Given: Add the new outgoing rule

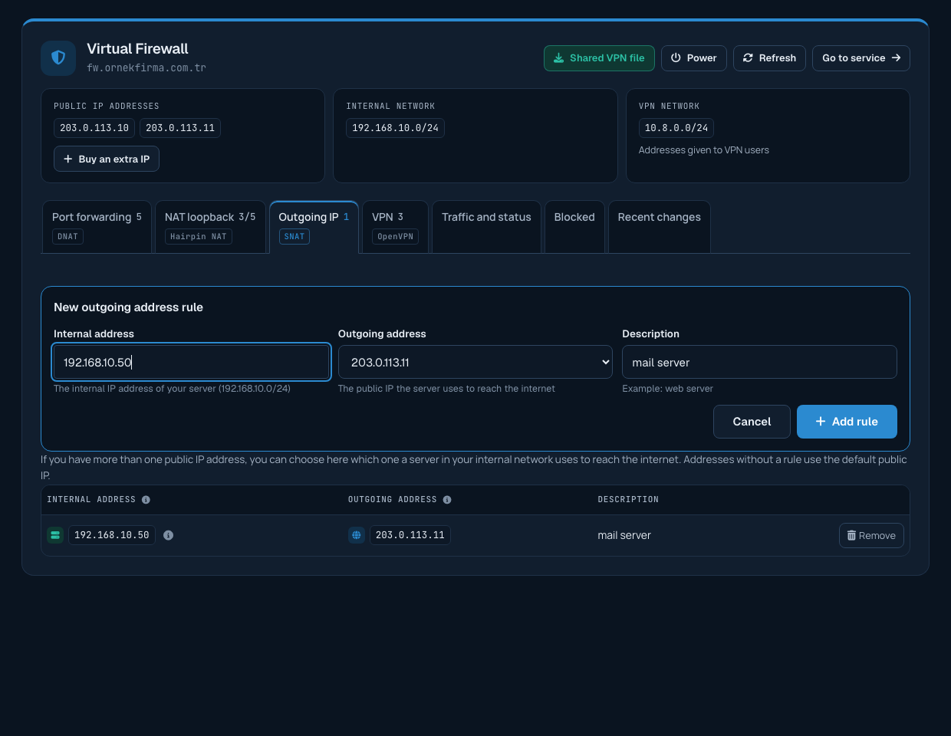Looking at the screenshot, I should click(x=847, y=422).
